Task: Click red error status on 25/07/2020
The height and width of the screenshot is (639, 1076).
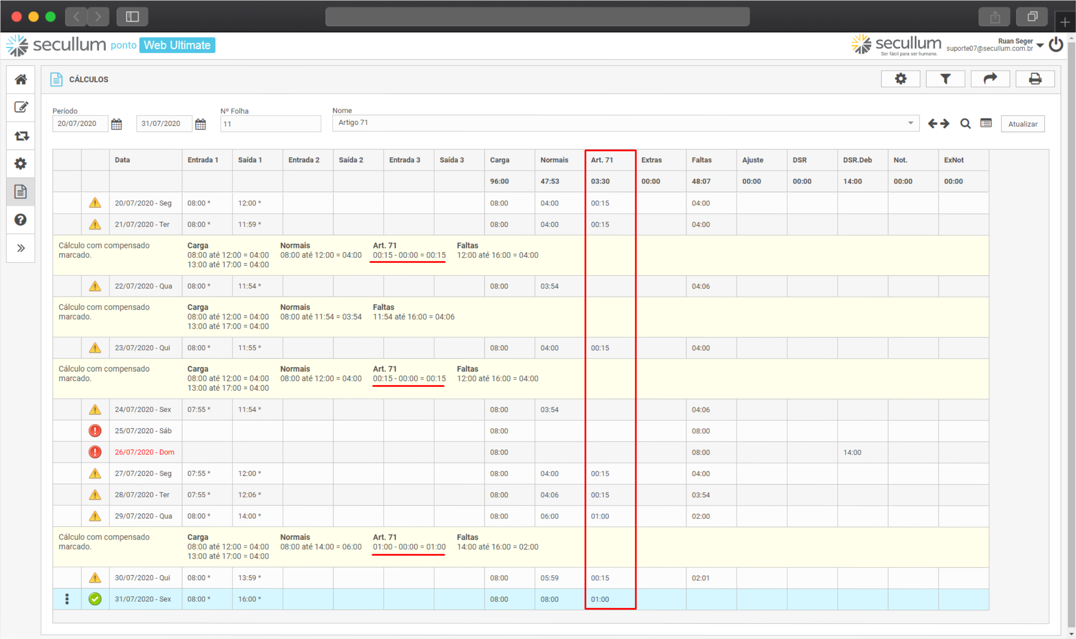Action: point(95,431)
